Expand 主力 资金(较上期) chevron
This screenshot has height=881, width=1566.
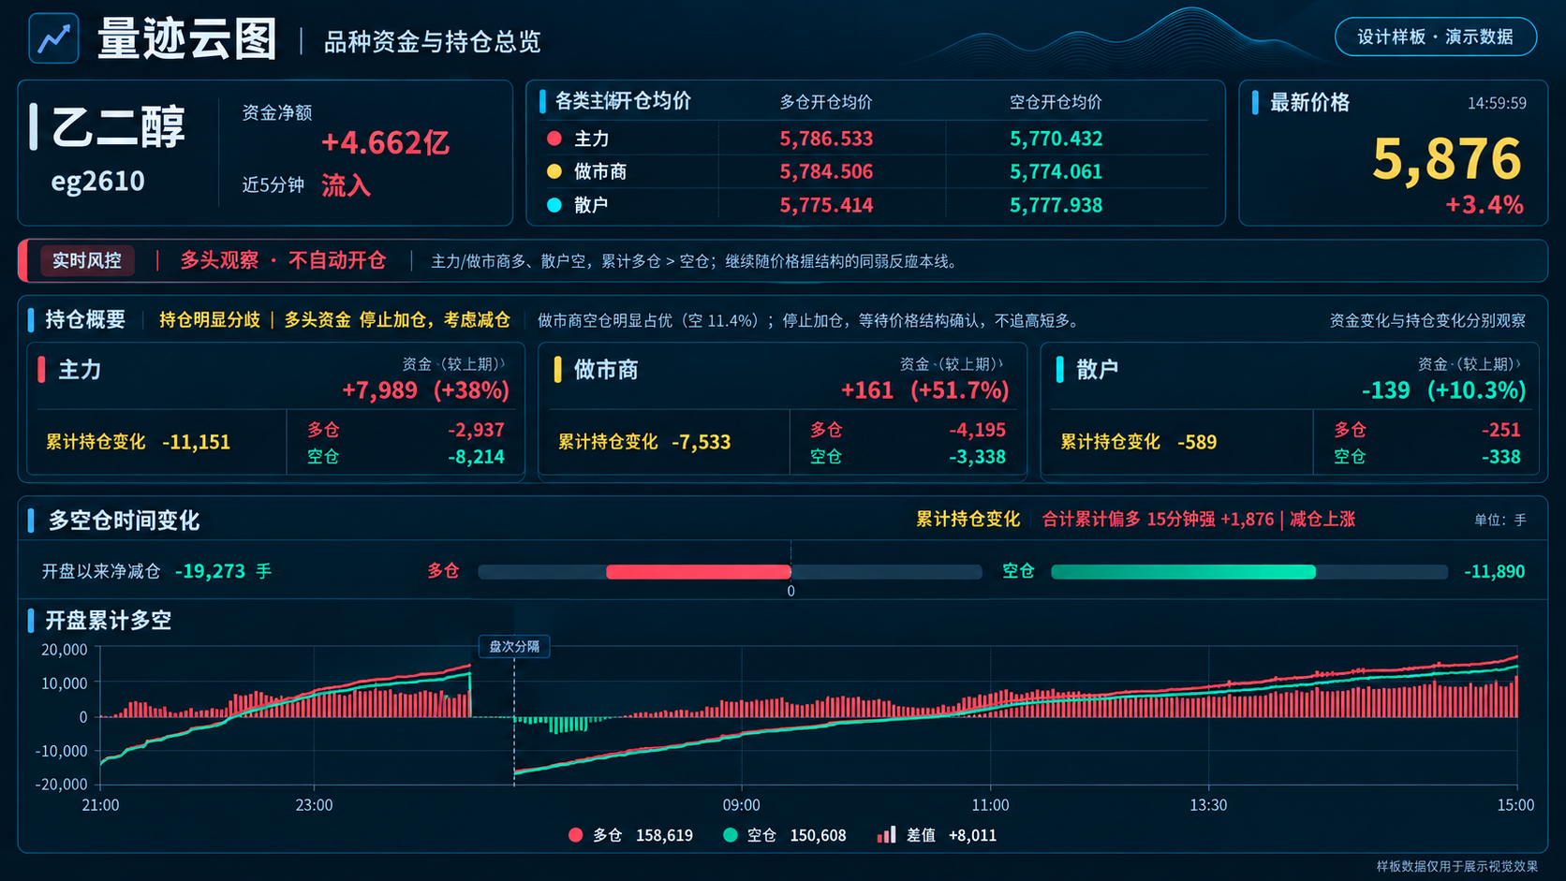click(502, 363)
